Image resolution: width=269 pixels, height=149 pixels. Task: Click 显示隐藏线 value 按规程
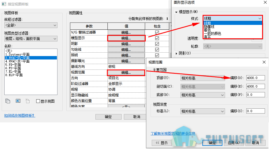pyautogui.click(x=114, y=95)
